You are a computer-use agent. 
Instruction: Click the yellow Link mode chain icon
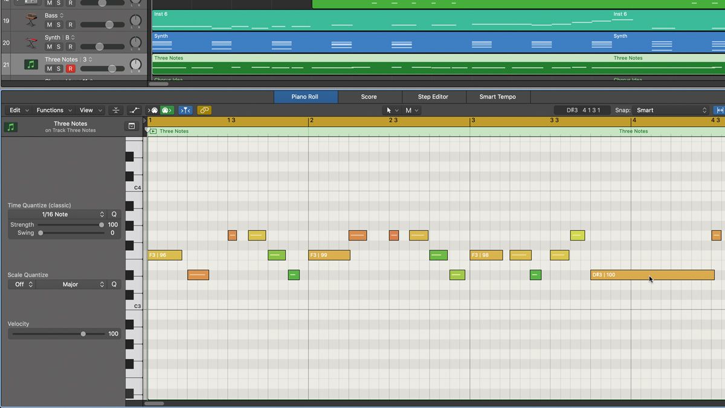204,110
